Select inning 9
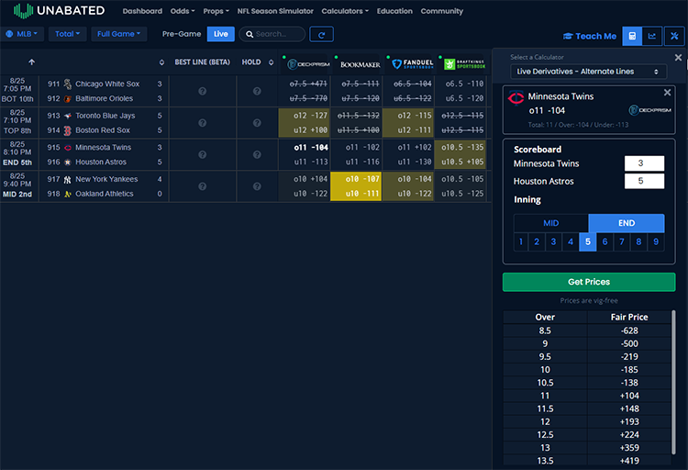 click(x=656, y=241)
